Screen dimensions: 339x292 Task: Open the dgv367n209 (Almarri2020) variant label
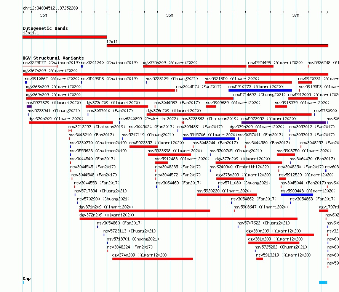[50, 71]
